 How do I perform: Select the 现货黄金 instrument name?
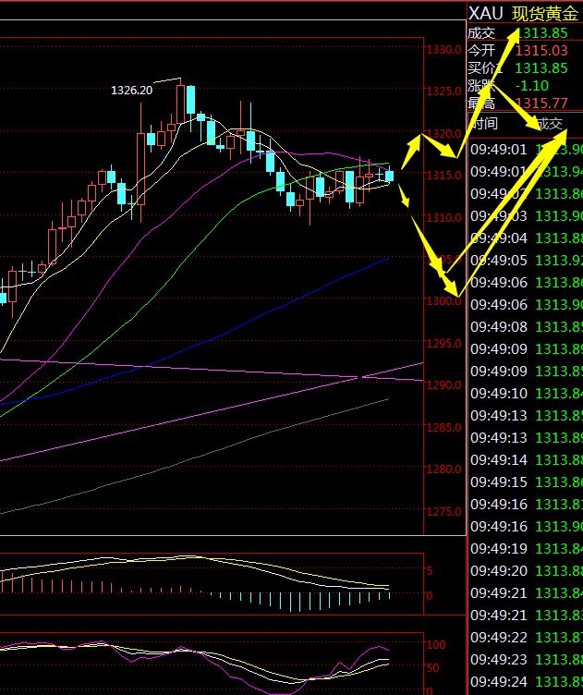coord(545,14)
